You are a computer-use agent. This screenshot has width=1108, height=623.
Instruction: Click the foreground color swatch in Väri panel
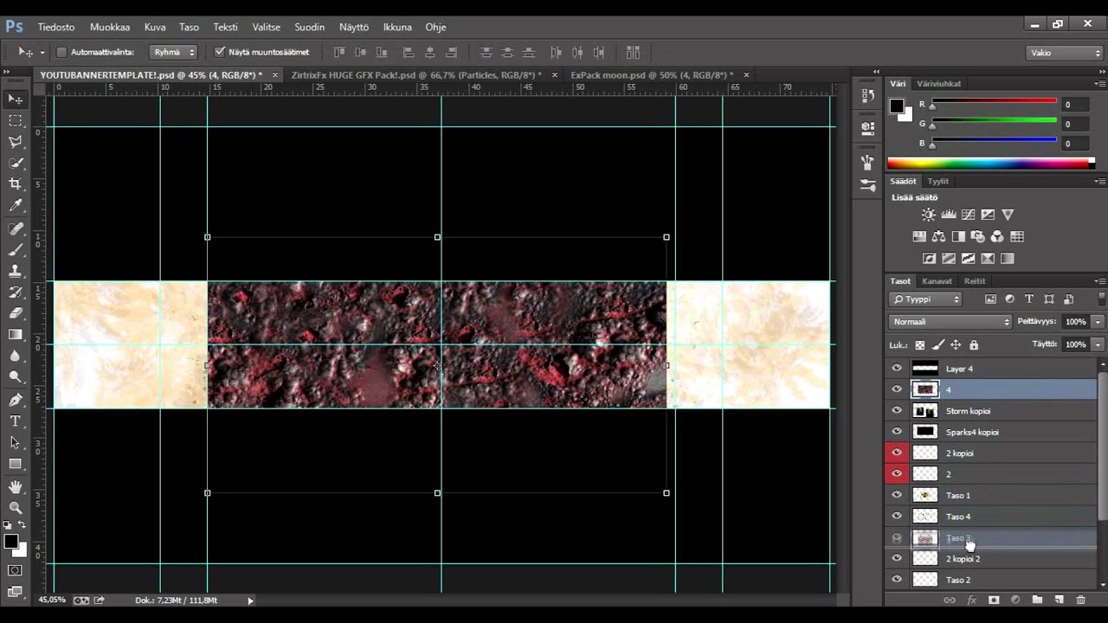(x=896, y=106)
